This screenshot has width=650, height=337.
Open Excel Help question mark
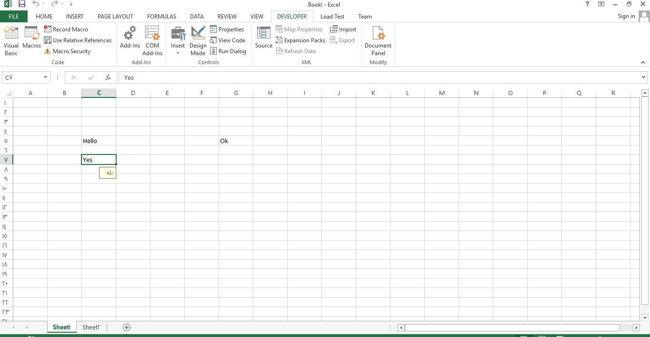pyautogui.click(x=587, y=4)
